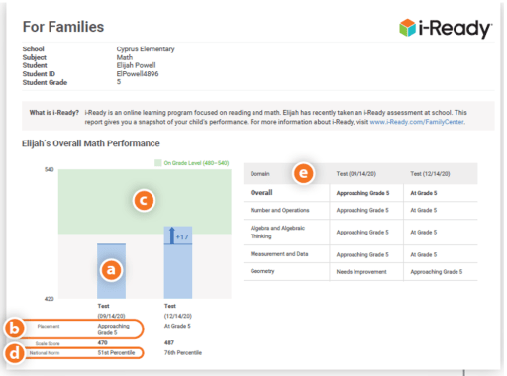Click the For Families heading

pos(63,27)
